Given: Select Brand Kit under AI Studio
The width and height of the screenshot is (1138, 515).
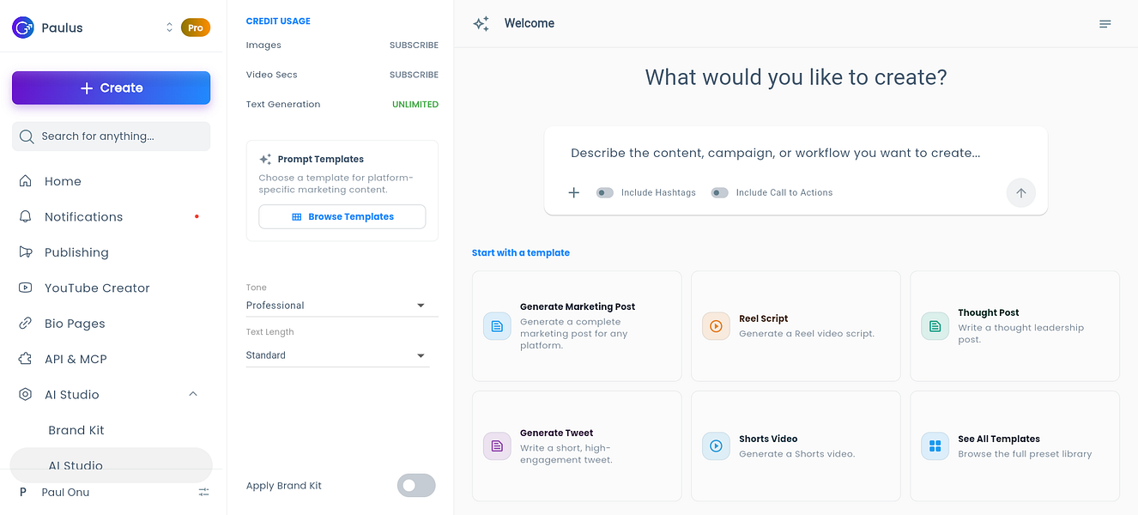Looking at the screenshot, I should [112, 430].
